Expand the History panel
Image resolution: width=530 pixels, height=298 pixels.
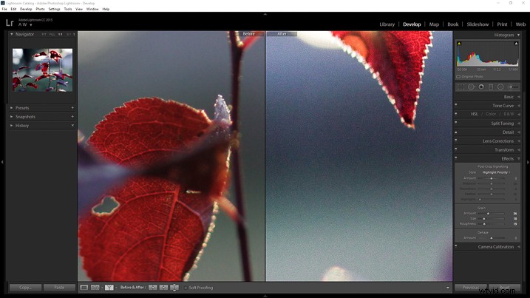[12, 126]
